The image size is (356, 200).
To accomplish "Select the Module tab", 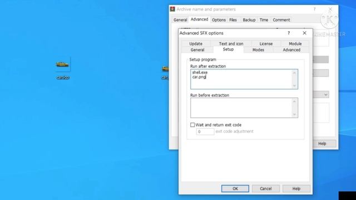I will click(295, 43).
